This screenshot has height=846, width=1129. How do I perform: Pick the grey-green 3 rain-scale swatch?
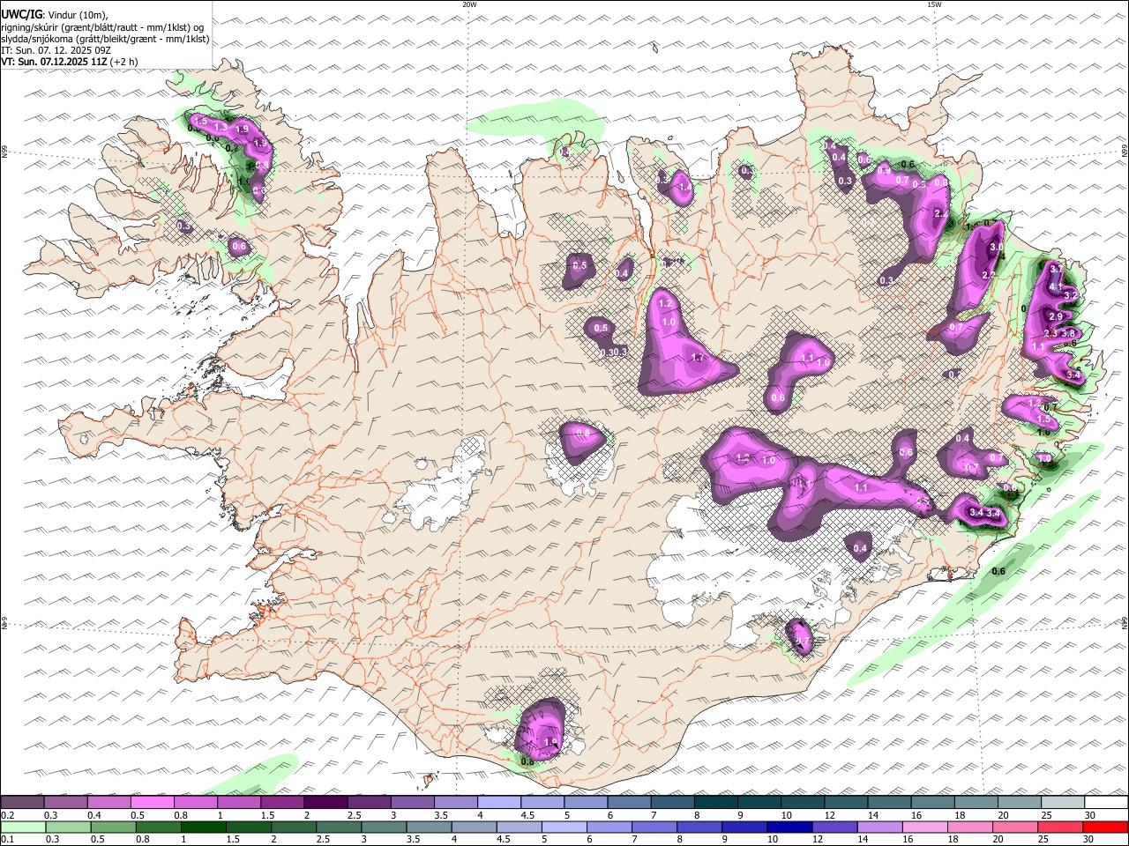pos(384,827)
